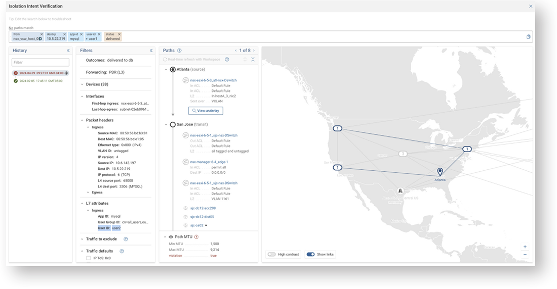557x289 pixels.
Task: Click the View underlay button
Action: point(205,111)
